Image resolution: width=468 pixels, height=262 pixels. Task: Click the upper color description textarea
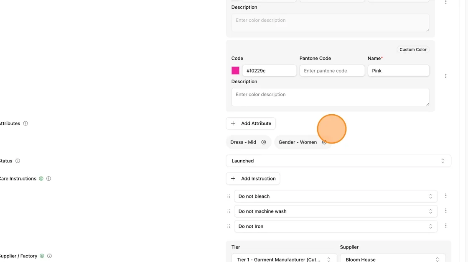click(331, 23)
